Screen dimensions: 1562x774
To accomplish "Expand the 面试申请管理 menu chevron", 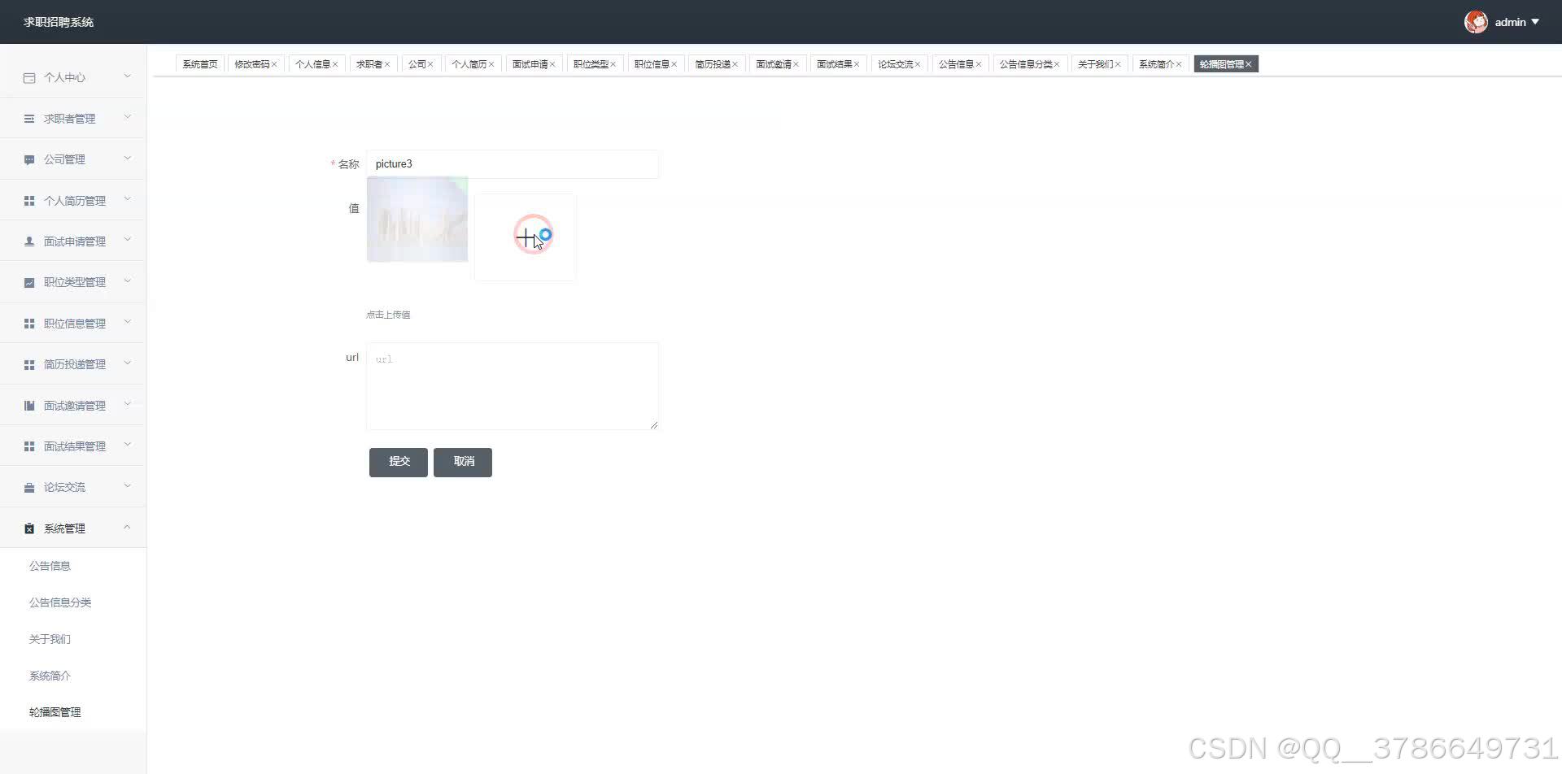I will (127, 240).
